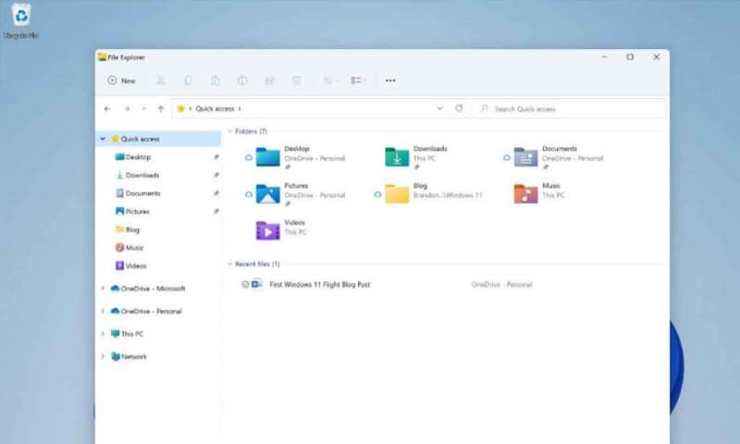Select the Documents folder icon in content pane
740x444 pixels.
coord(525,157)
